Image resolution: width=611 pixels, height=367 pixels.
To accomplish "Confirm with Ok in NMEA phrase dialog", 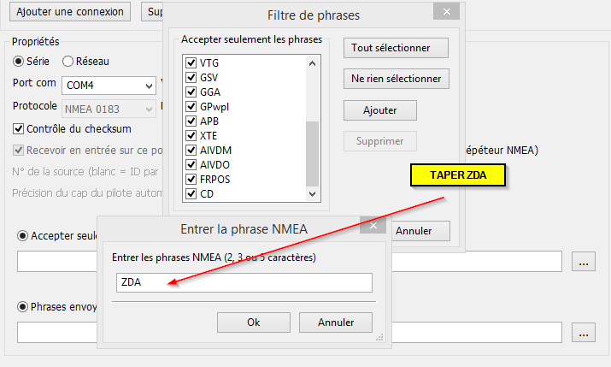I will point(254,323).
